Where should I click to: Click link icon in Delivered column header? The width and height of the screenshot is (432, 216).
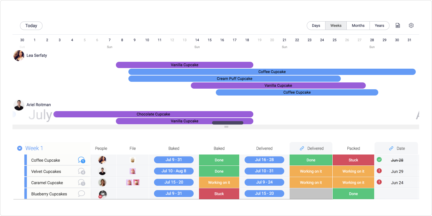point(302,149)
